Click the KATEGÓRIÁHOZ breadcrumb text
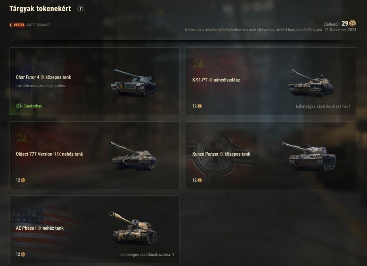This screenshot has height=266, width=367. (x=38, y=25)
